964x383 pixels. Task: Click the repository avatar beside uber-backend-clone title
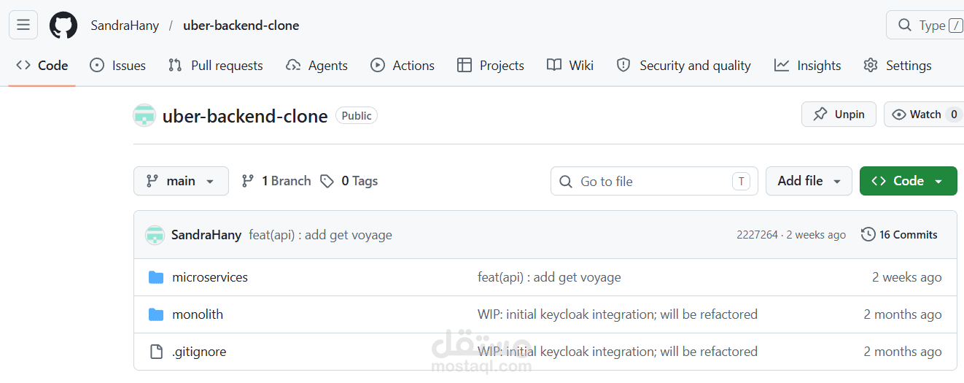click(144, 115)
